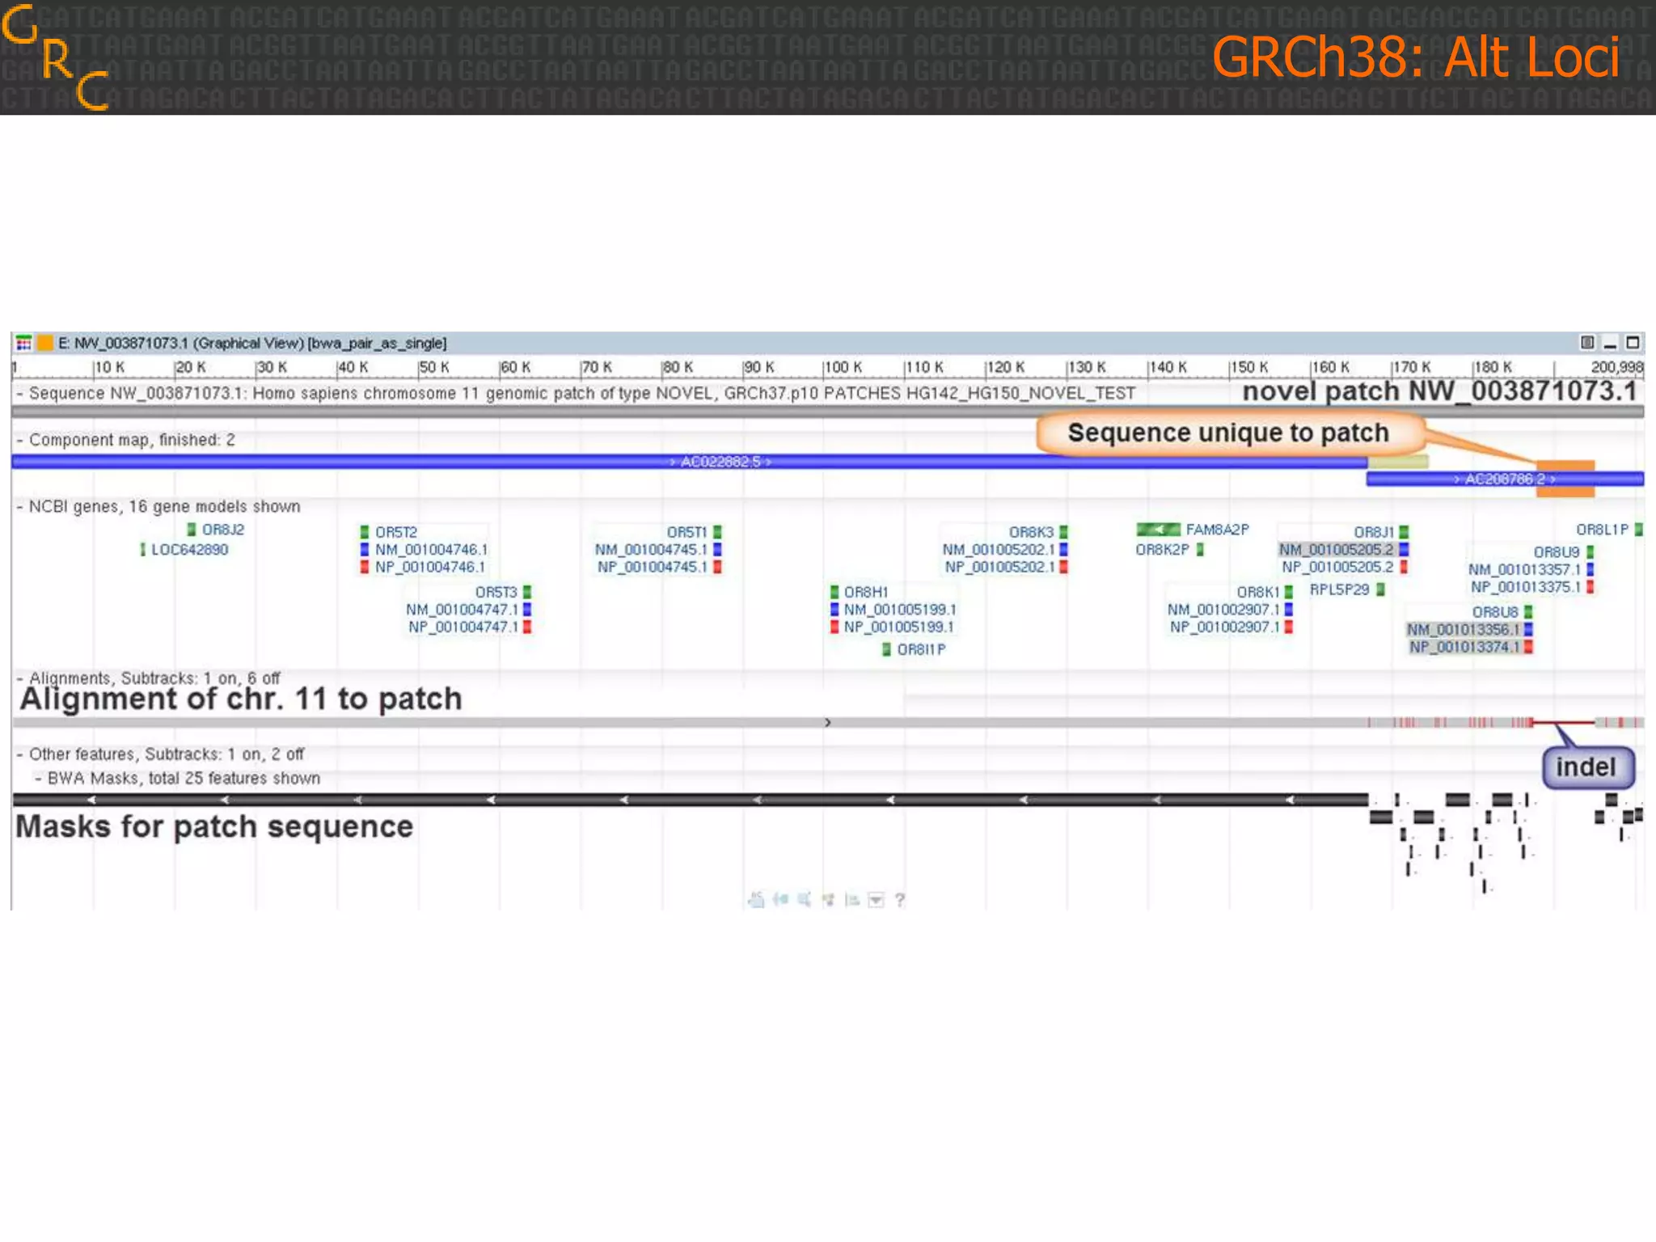Viewport: 1656px width, 1242px height.
Task: Click the green marker next to LOC642890
Action: tap(142, 550)
